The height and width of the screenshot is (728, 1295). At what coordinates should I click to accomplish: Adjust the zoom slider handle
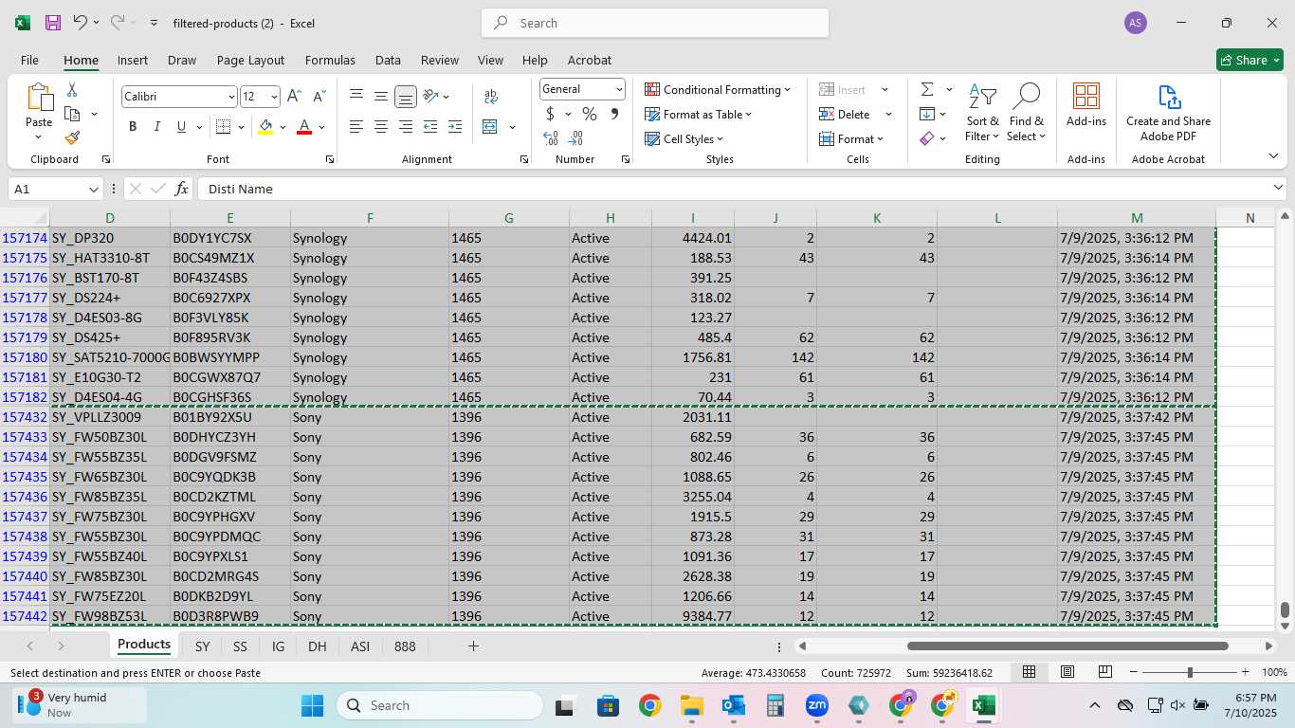(x=1190, y=672)
